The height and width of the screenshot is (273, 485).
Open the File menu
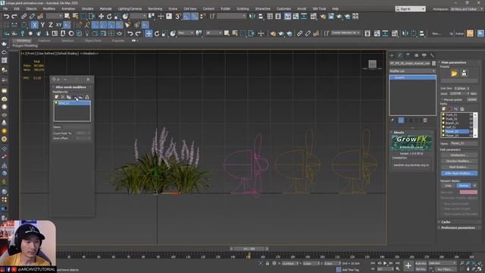tap(5, 8)
